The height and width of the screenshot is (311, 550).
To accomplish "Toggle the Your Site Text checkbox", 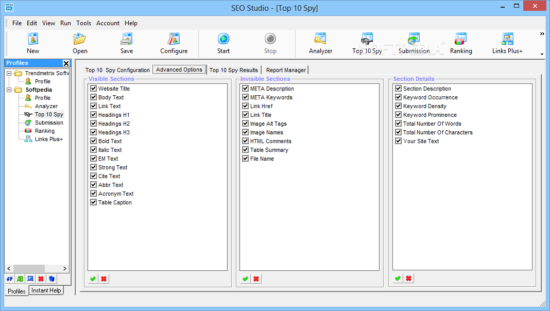I will coord(399,141).
